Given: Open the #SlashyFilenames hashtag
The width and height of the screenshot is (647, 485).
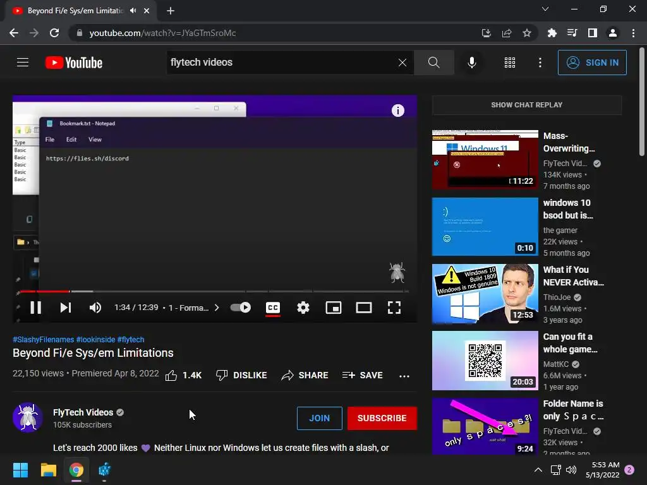Looking at the screenshot, I should [x=44, y=339].
